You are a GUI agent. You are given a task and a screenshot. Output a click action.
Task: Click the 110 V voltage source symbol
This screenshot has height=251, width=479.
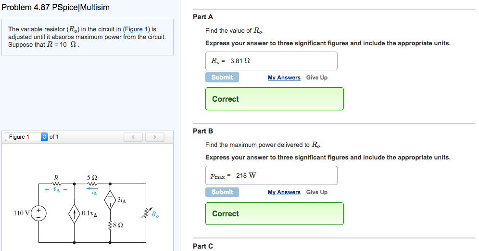(x=39, y=213)
